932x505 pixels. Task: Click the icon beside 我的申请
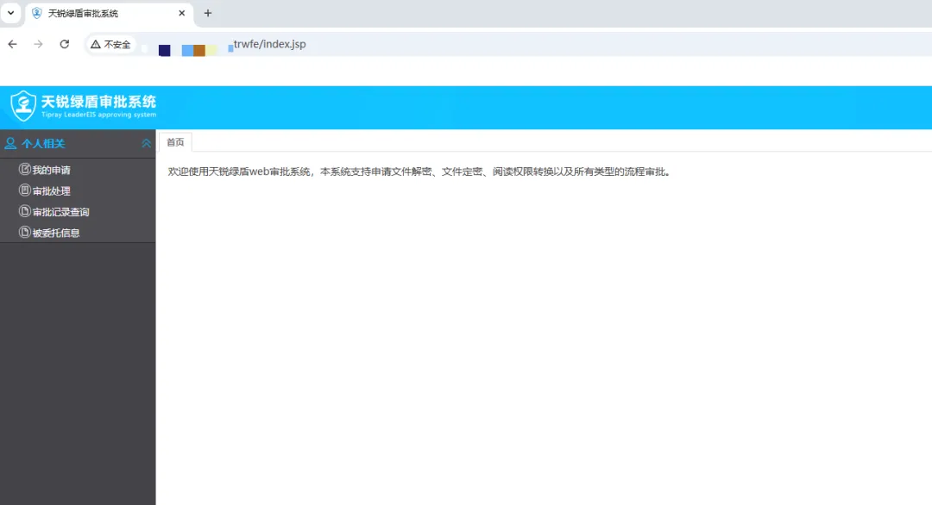(x=24, y=169)
